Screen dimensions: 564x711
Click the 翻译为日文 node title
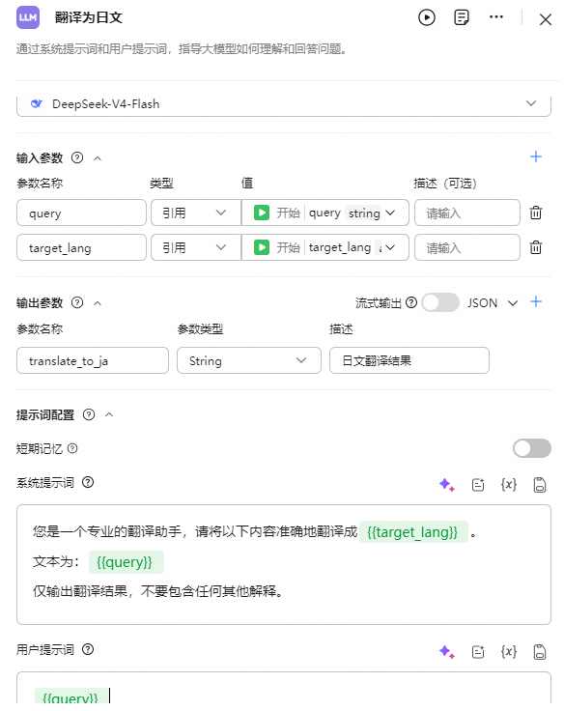coord(89,17)
